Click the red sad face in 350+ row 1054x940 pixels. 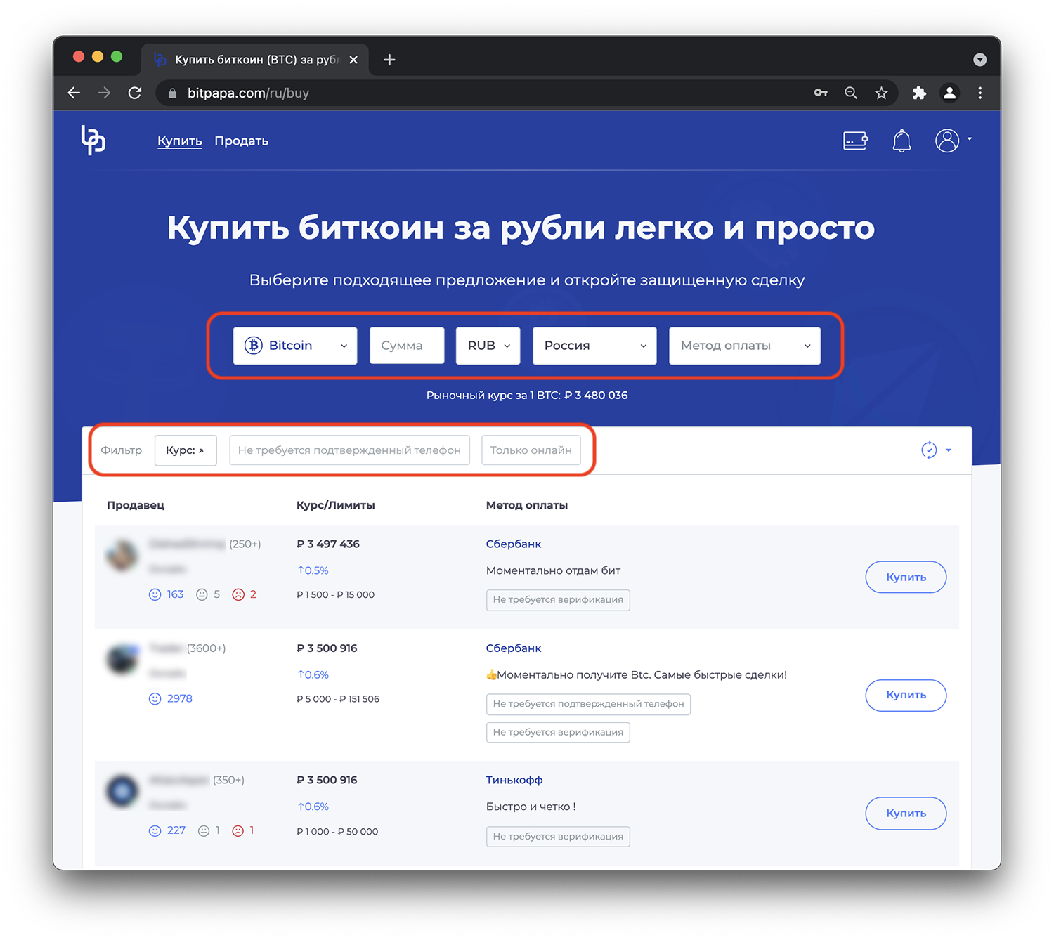(x=238, y=830)
